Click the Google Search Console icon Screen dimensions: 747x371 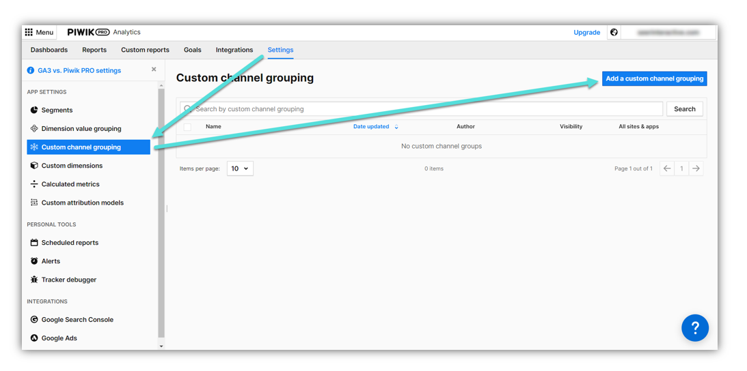click(x=34, y=319)
